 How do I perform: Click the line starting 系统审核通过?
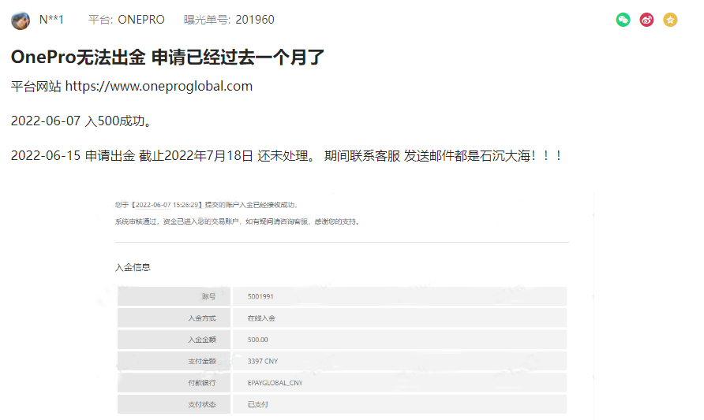tap(238, 221)
